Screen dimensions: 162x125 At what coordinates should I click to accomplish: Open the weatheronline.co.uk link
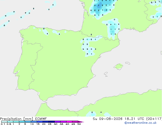pos(141,123)
